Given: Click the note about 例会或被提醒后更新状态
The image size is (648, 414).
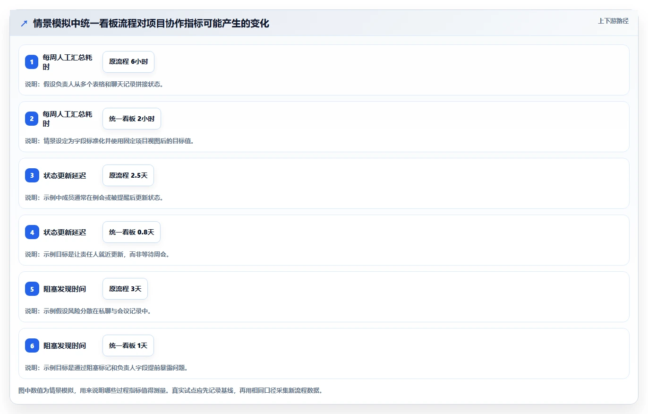Looking at the screenshot, I should pos(94,198).
